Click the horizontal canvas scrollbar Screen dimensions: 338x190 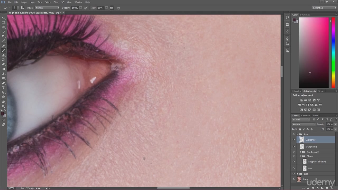[x=173, y=188]
